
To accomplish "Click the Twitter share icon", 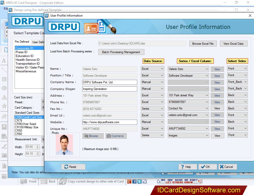I will click(140, 181).
